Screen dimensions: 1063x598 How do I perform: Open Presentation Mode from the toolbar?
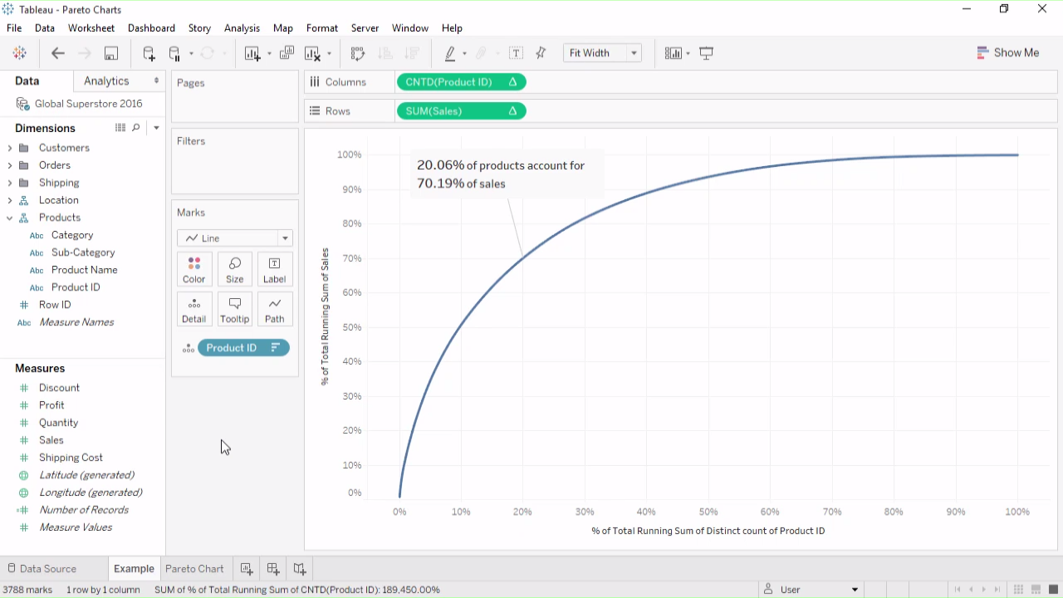707,53
